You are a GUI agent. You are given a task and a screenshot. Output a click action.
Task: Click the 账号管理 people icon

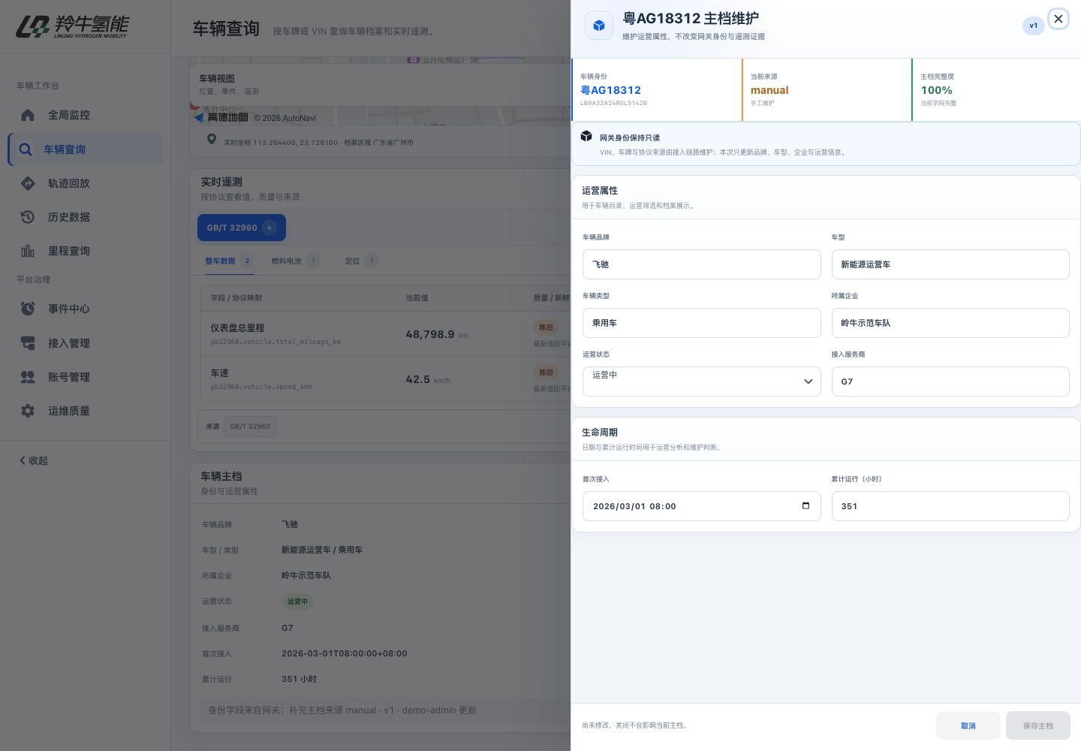click(28, 377)
